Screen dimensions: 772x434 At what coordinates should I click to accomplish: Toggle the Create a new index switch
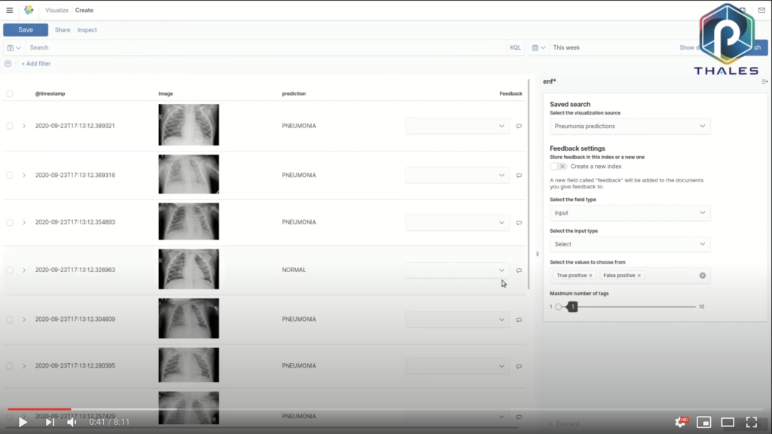point(559,167)
